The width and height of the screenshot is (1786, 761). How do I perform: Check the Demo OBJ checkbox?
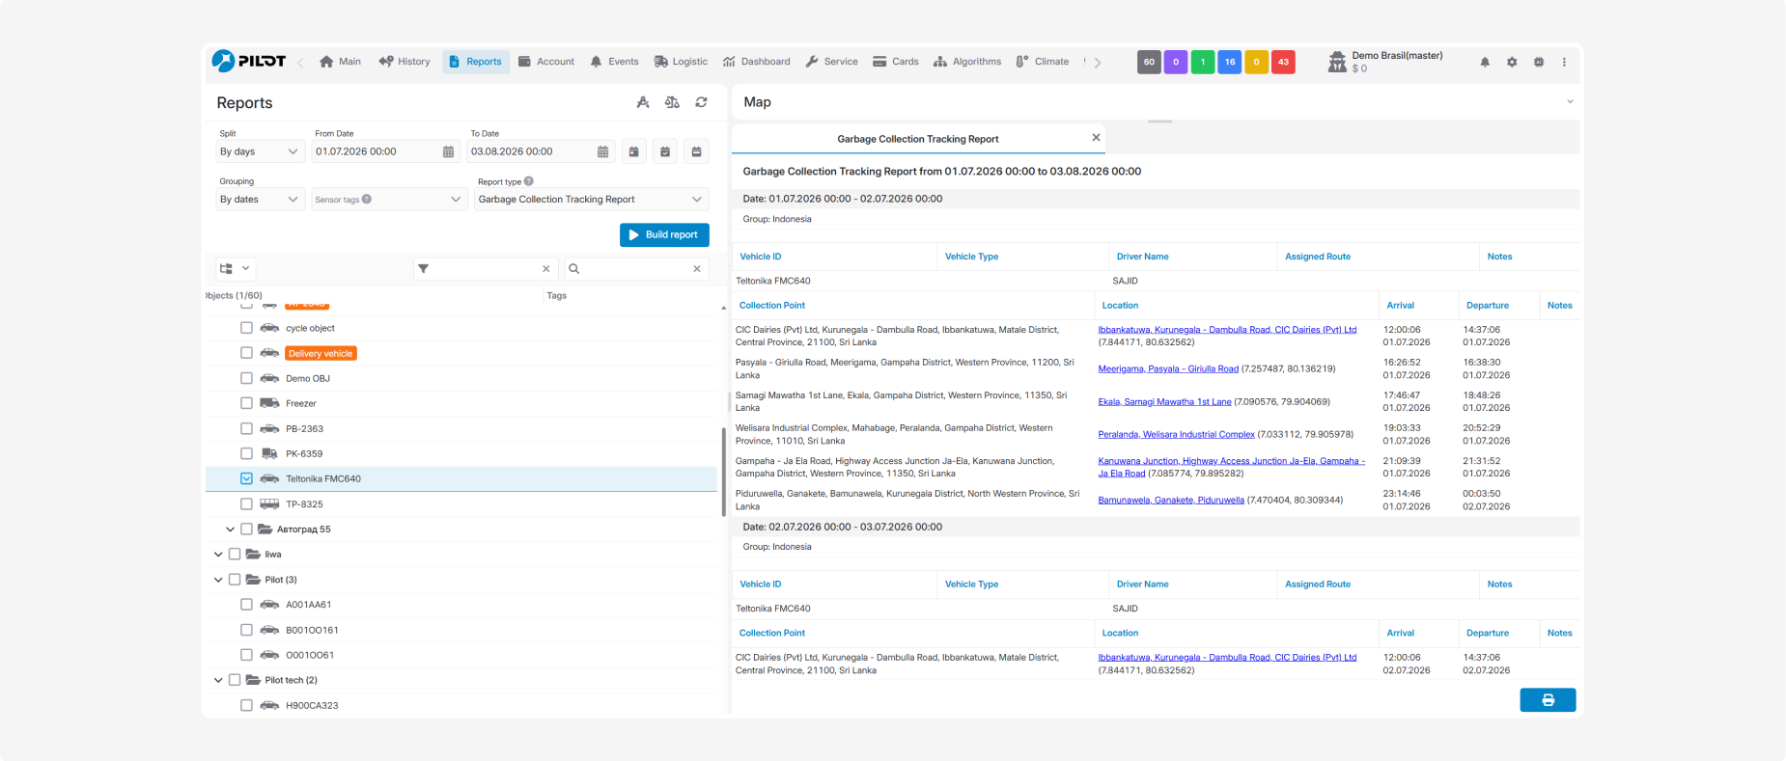tap(246, 378)
